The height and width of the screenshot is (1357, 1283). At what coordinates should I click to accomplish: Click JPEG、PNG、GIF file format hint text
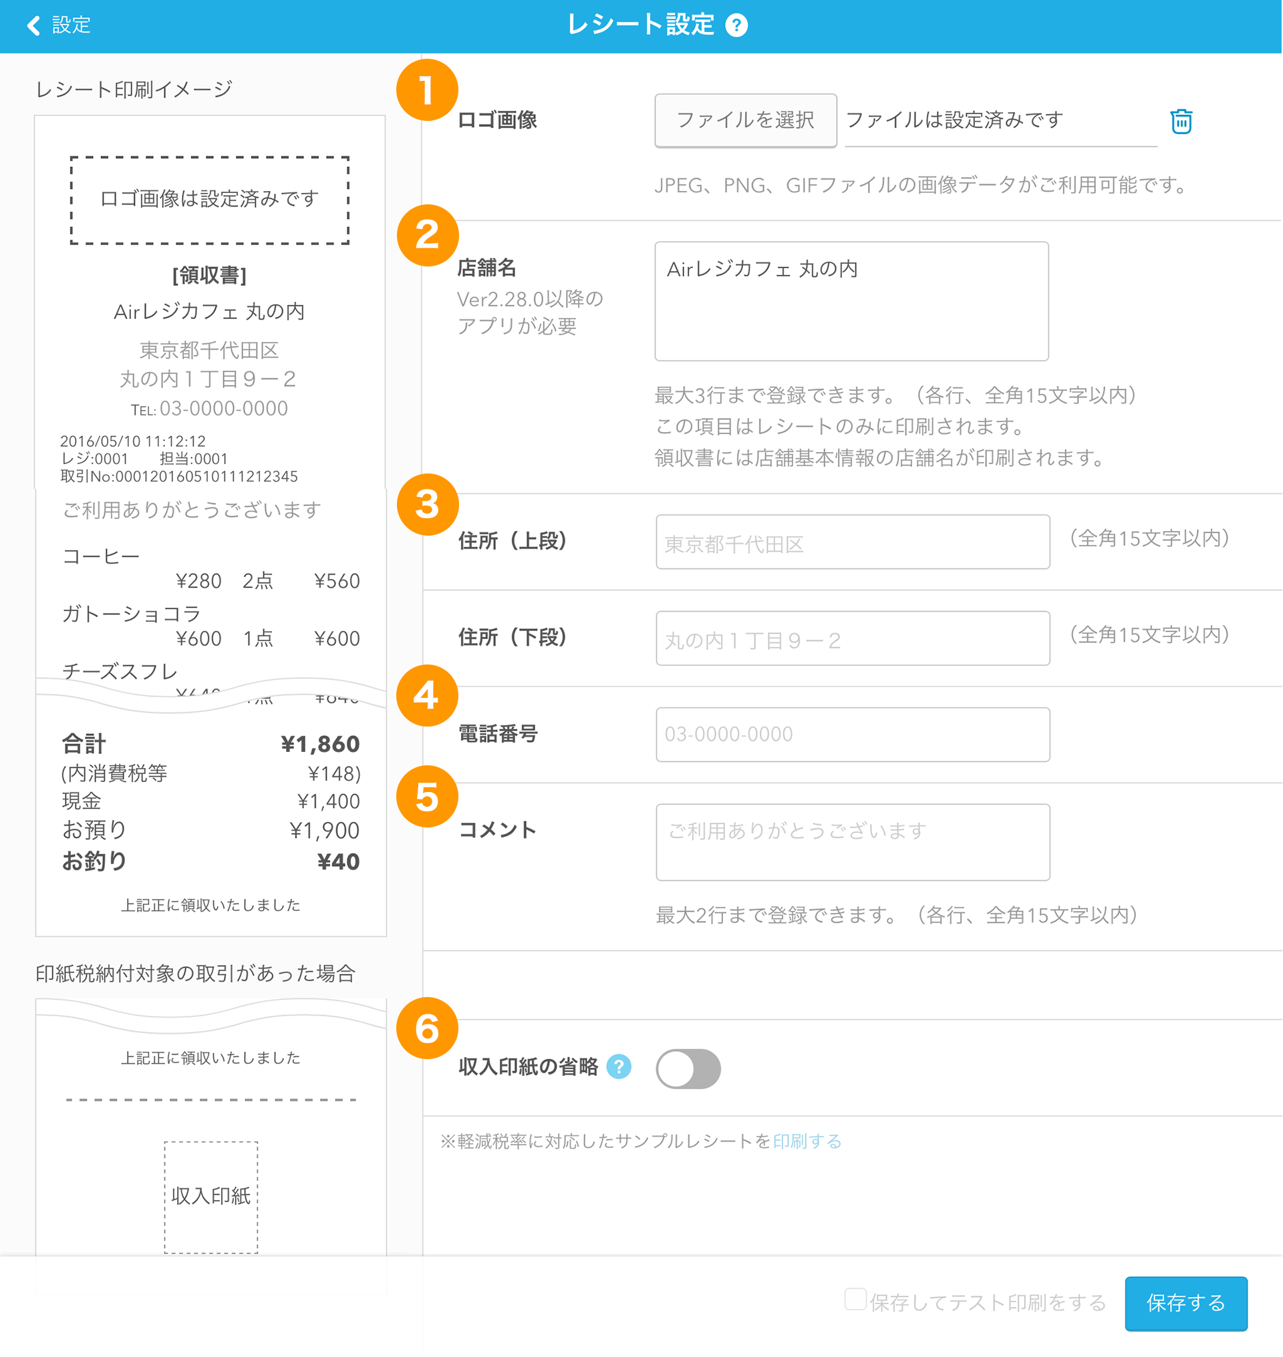[921, 185]
